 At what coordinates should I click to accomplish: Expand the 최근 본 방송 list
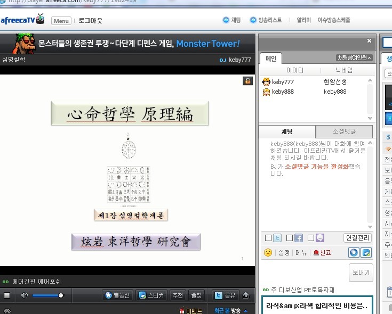point(231,310)
